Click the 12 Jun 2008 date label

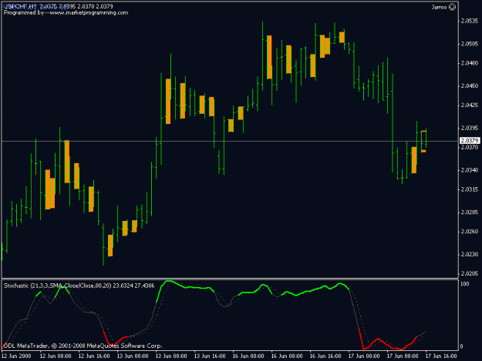(16, 356)
